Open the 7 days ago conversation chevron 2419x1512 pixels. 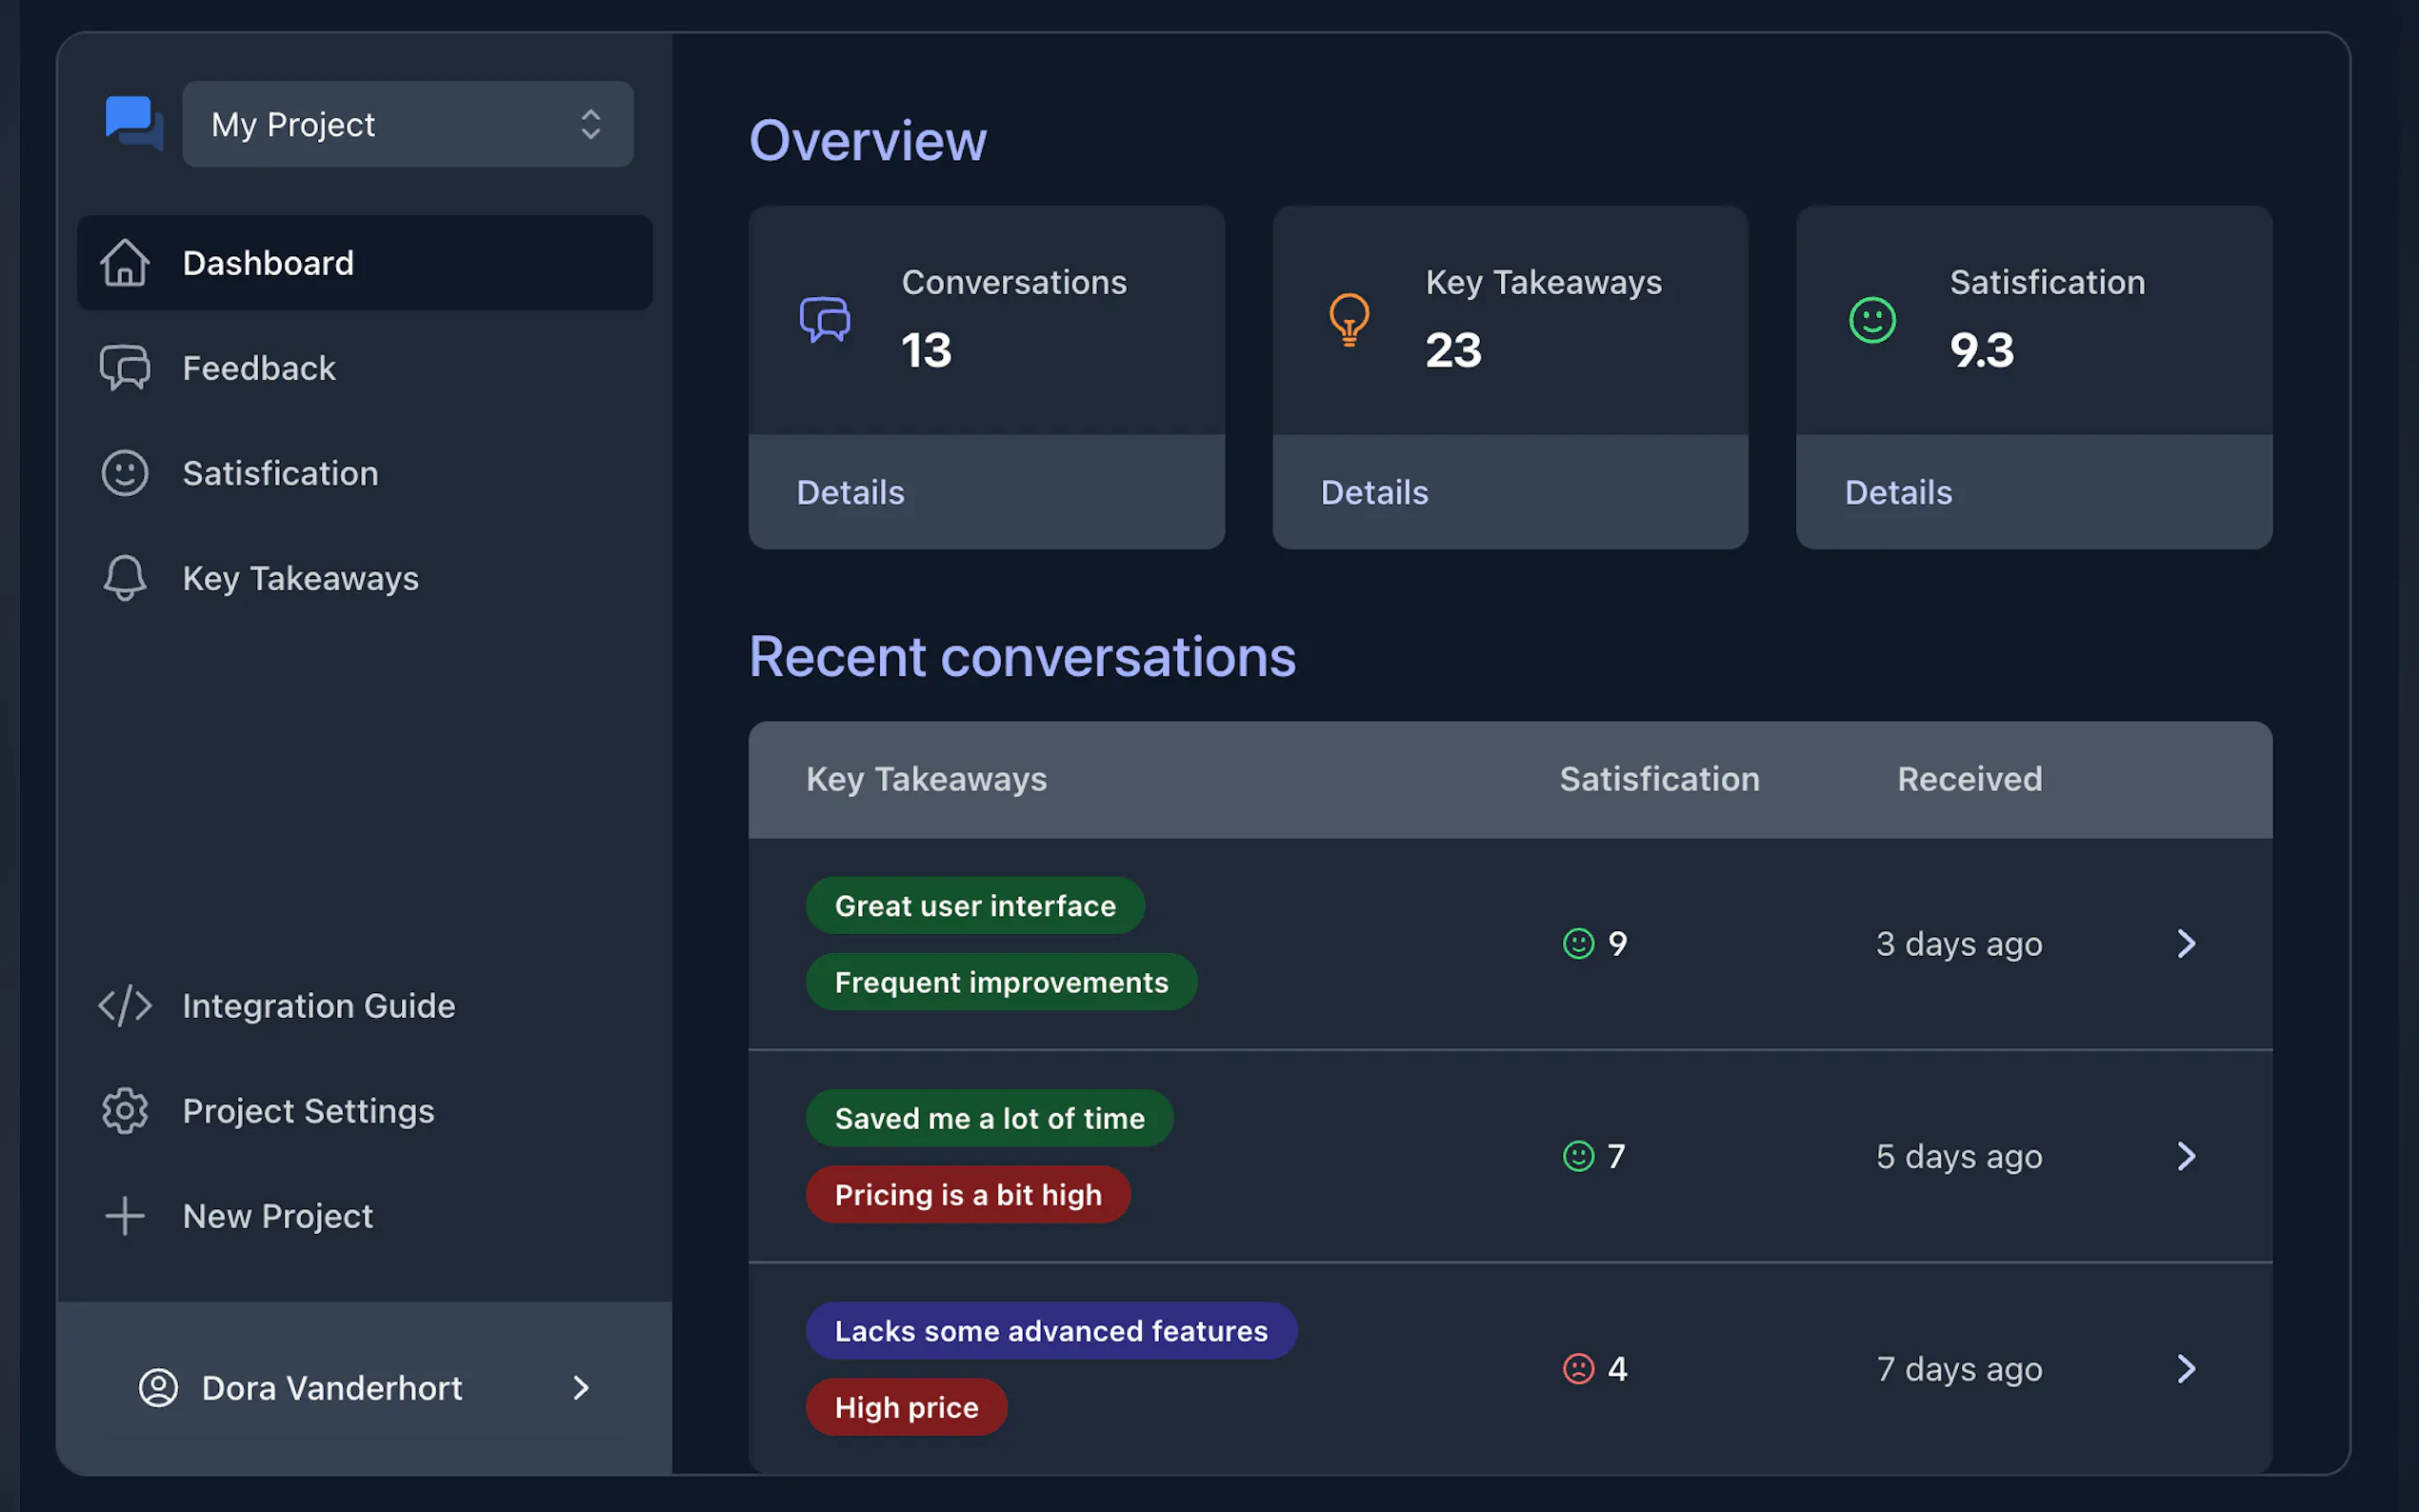[2186, 1368]
